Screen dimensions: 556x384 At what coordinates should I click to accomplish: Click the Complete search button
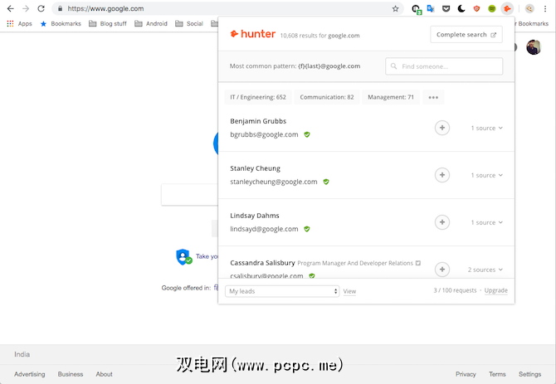pos(466,34)
